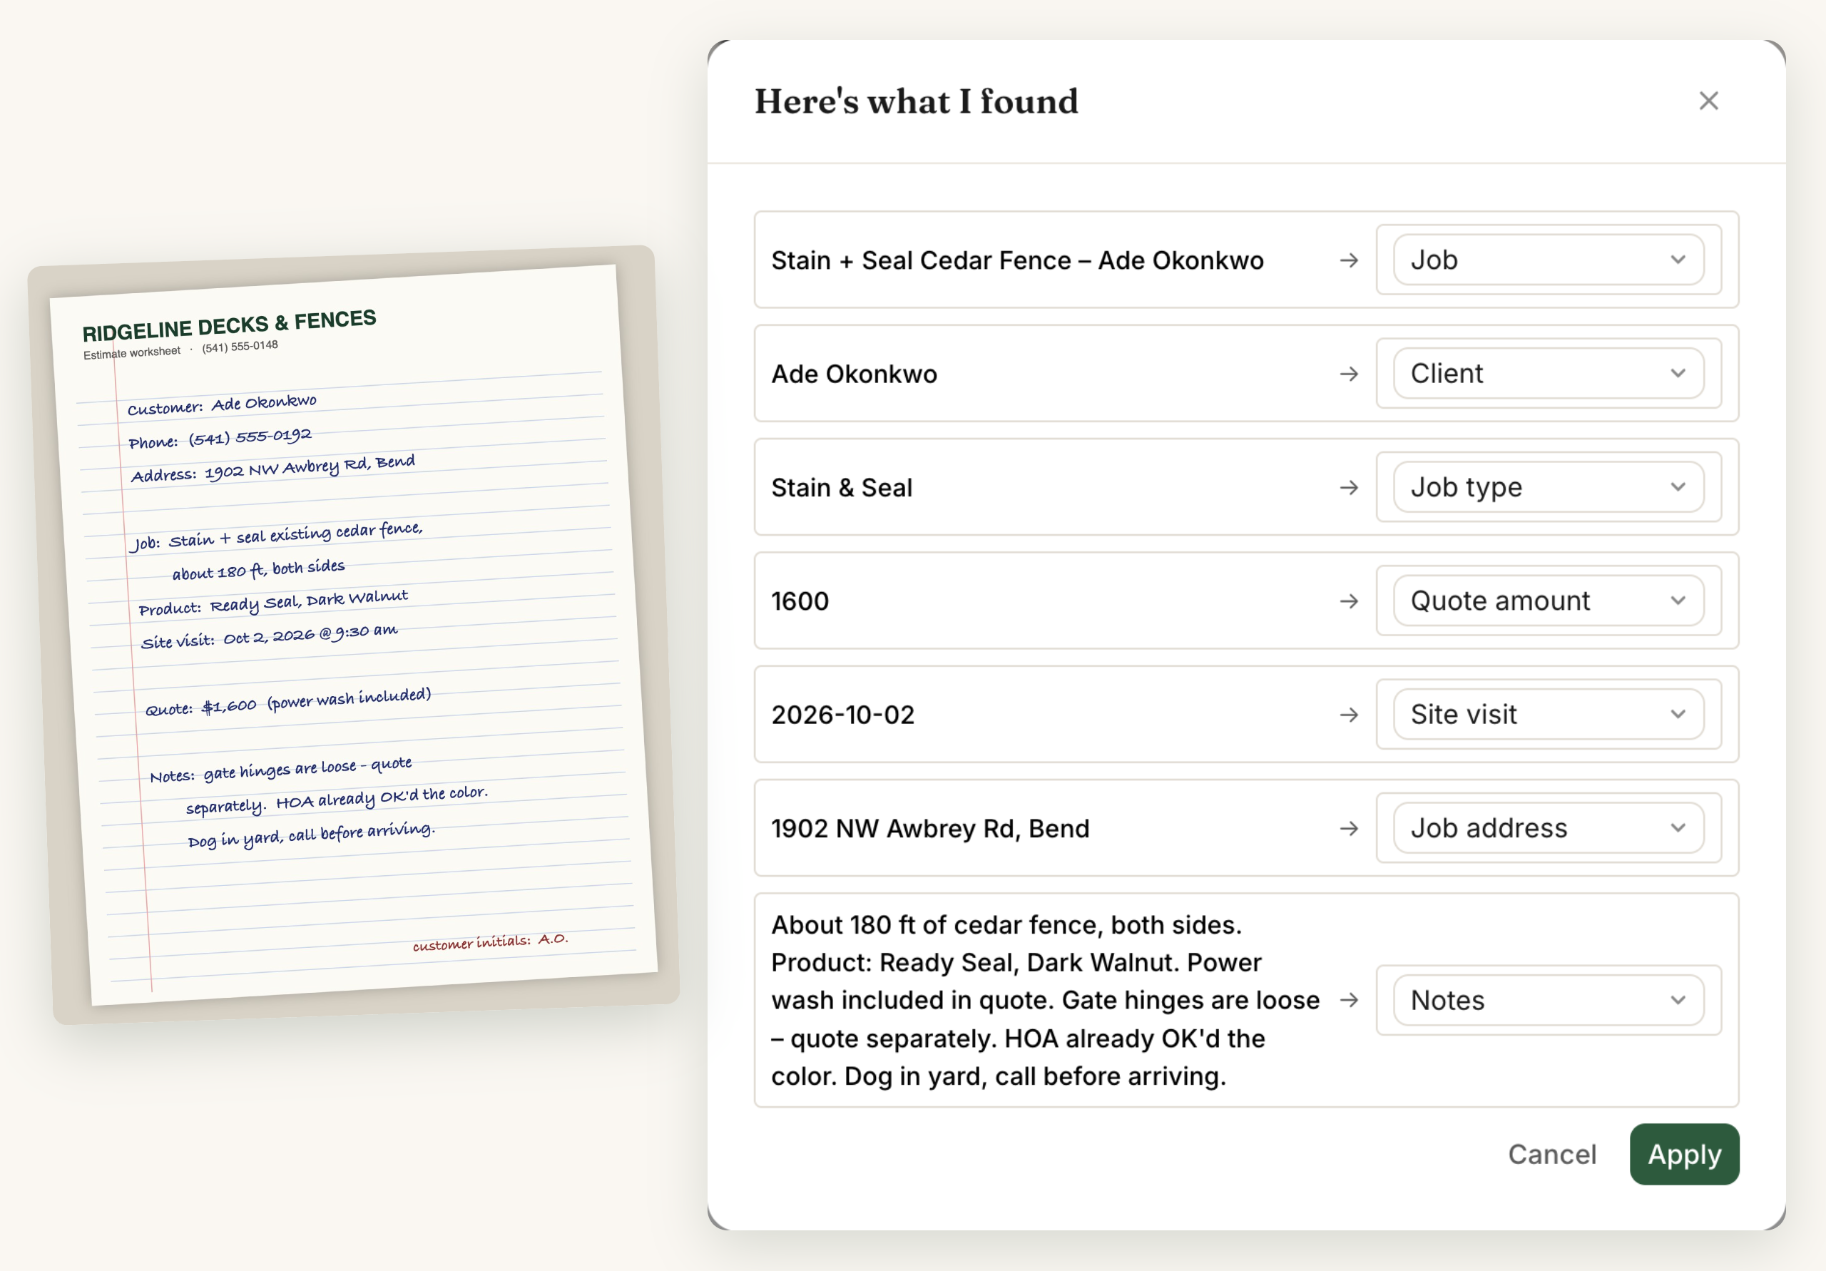Click the Cancel button
Screen dimensions: 1826x1271
pyautogui.click(x=1551, y=1154)
